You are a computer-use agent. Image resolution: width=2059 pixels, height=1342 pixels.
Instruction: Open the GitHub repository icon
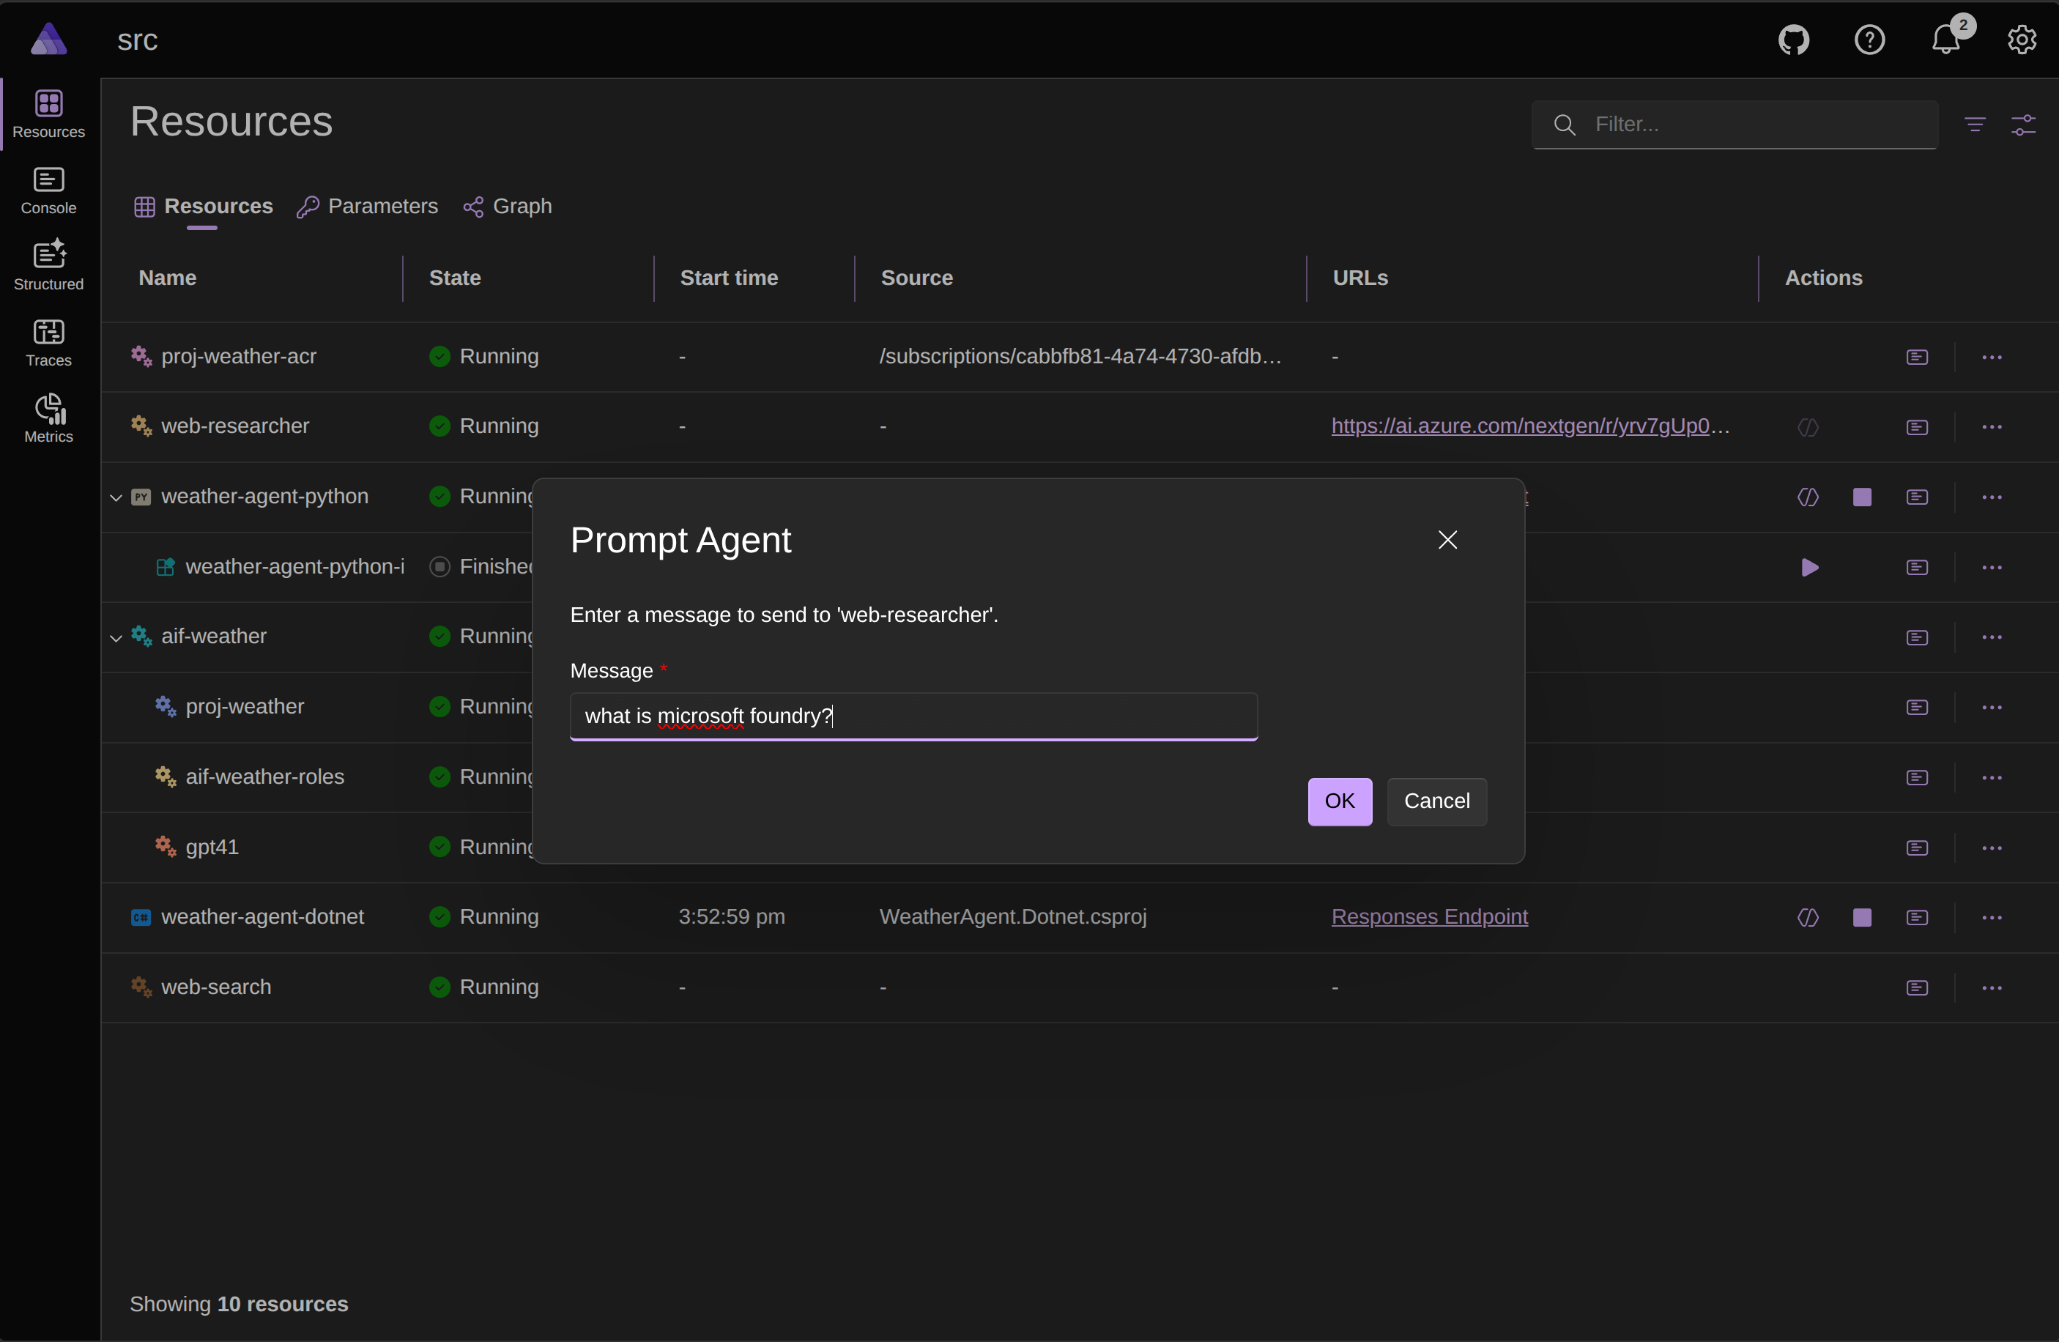pyautogui.click(x=1793, y=40)
